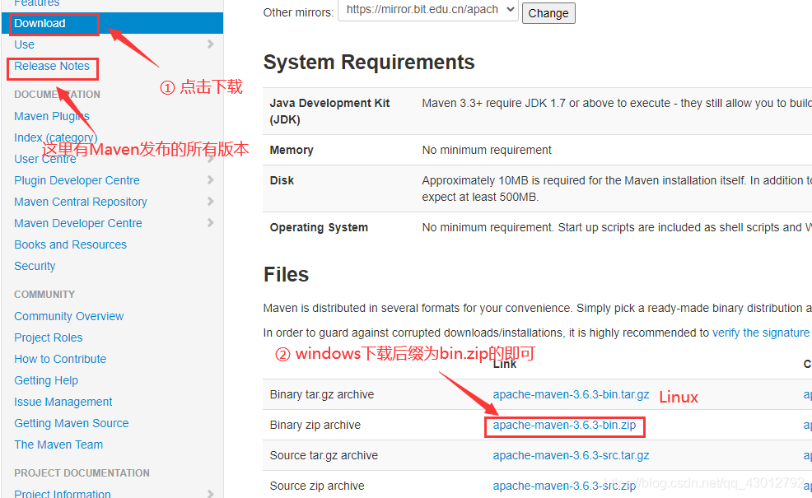Open Getting Help link
The image size is (812, 498).
46,380
